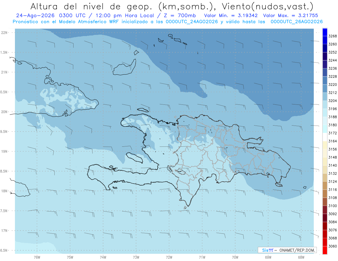This screenshot has height=261, width=338.
Task: Click the '68W' longitude label
Action: pos(301,257)
